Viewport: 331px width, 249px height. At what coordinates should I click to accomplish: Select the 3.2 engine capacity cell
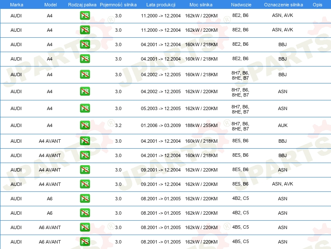118,125
